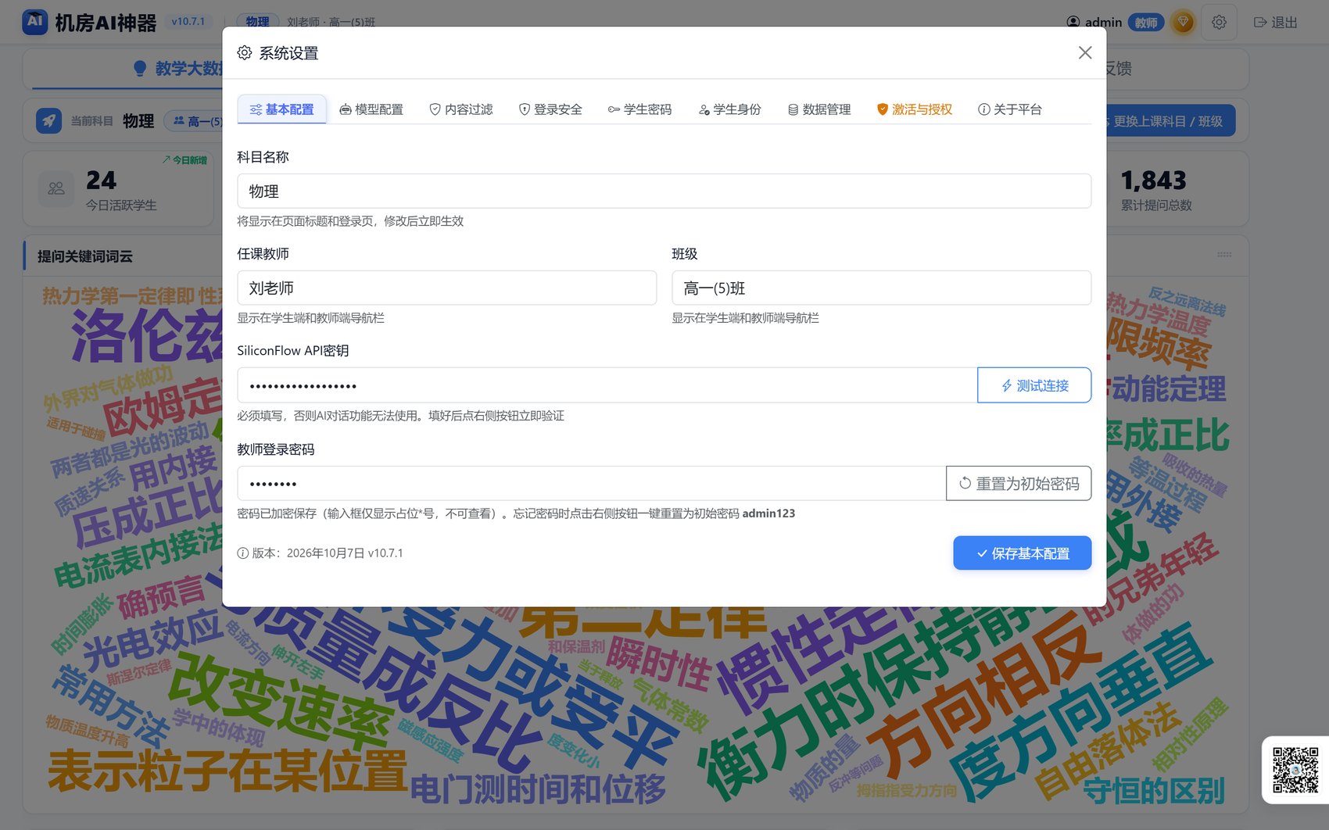This screenshot has height=830, width=1329.
Task: Click the info icon beside 版本
Action: pyautogui.click(x=243, y=553)
